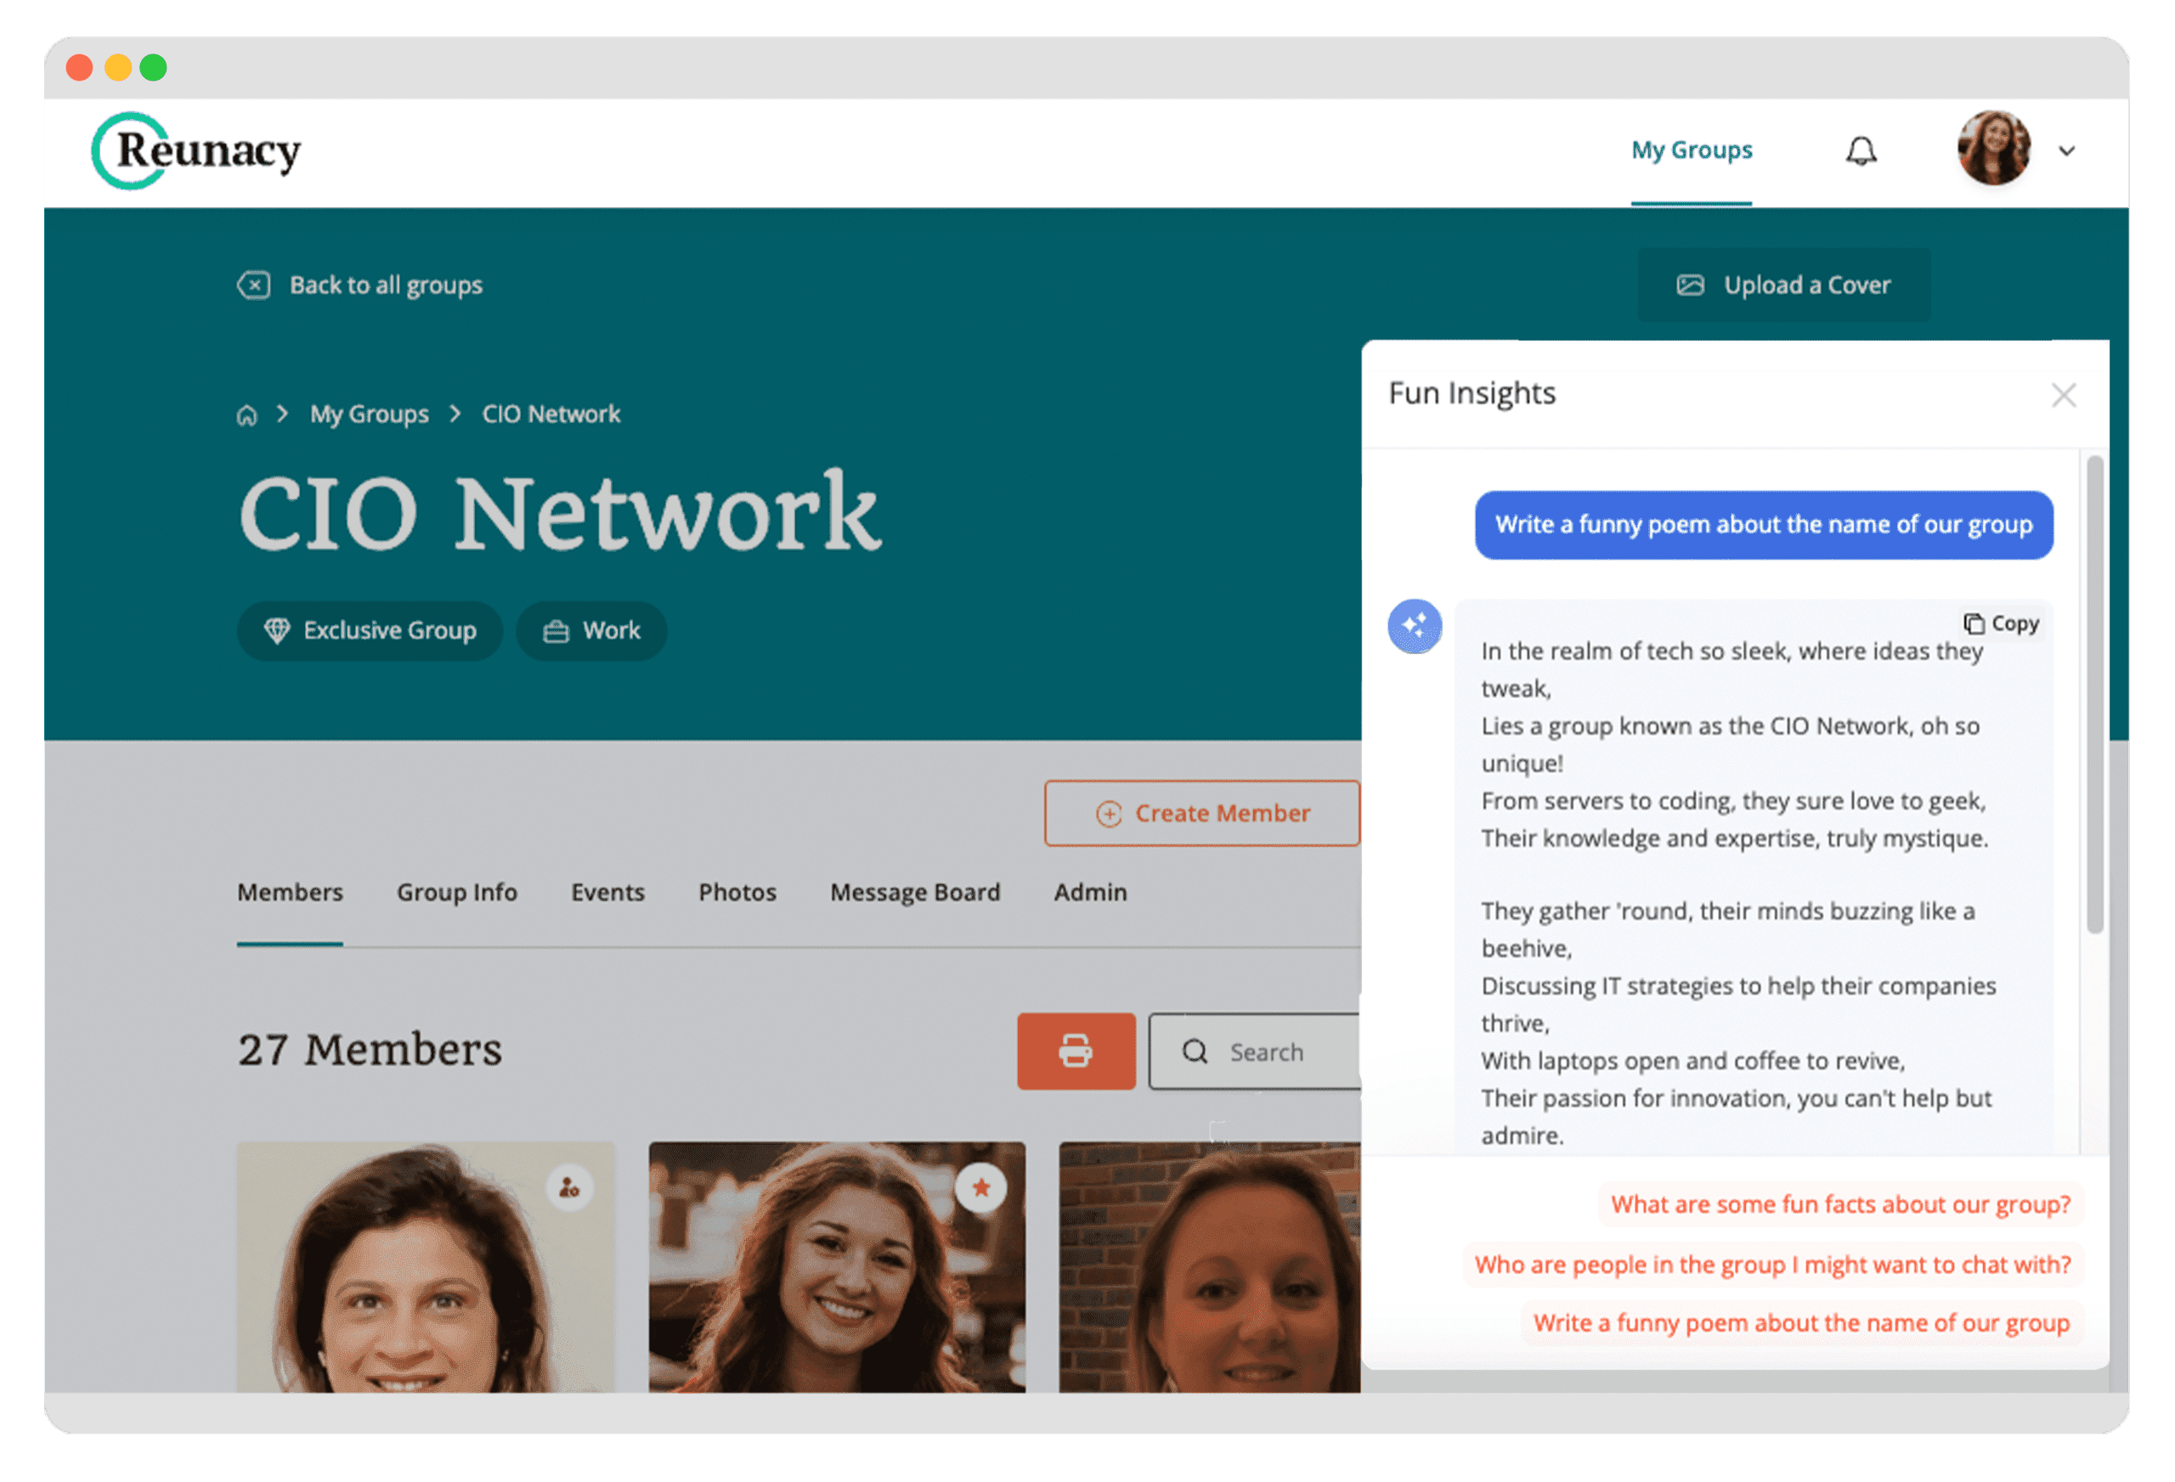Switch to the Members tab
Viewport: 2175px width, 1482px height.
[x=290, y=892]
